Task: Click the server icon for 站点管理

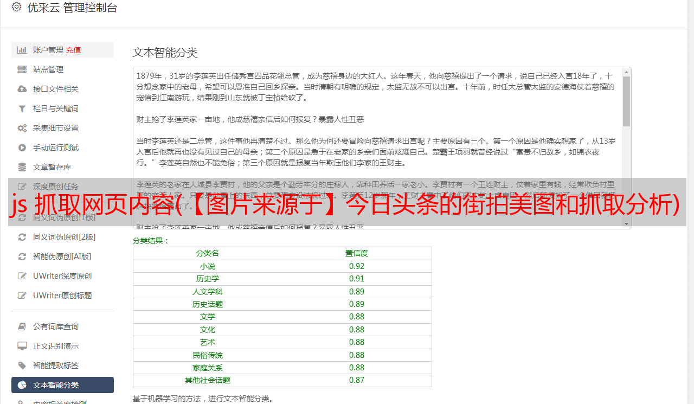Action: (22, 69)
